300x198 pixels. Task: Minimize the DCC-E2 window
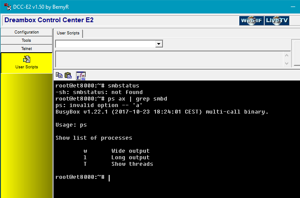pos(293,7)
